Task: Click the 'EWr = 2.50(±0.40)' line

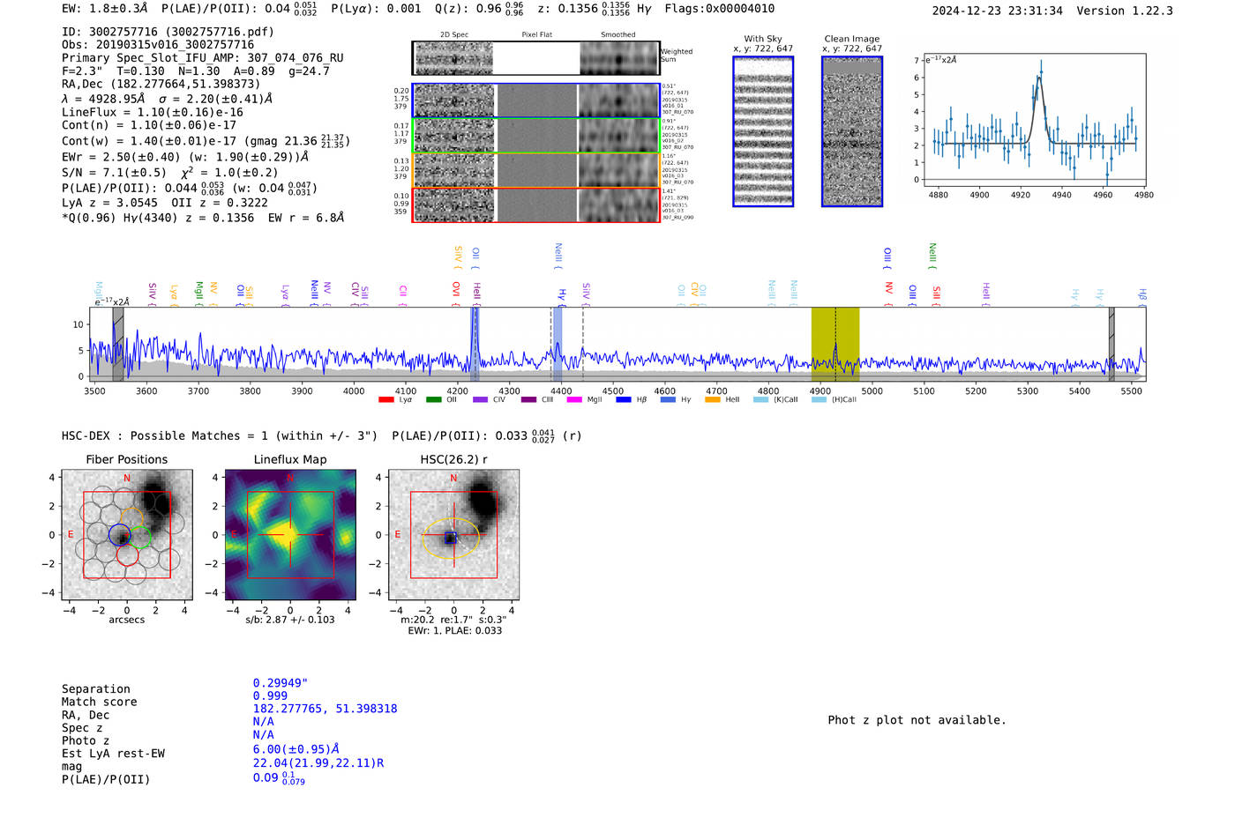Action: pyautogui.click(x=185, y=157)
